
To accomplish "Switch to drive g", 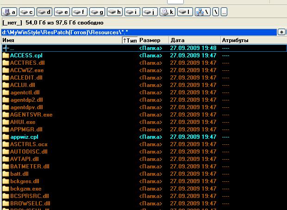I will 97,12.
